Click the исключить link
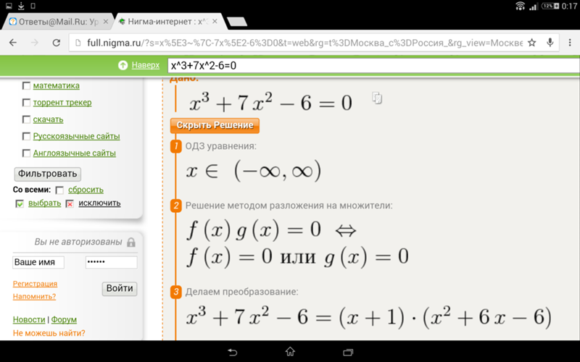Image resolution: width=580 pixels, height=362 pixels. (x=99, y=203)
